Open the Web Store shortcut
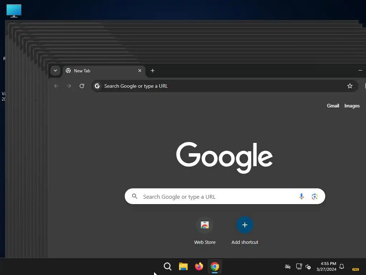The height and width of the screenshot is (275, 366). point(205,225)
